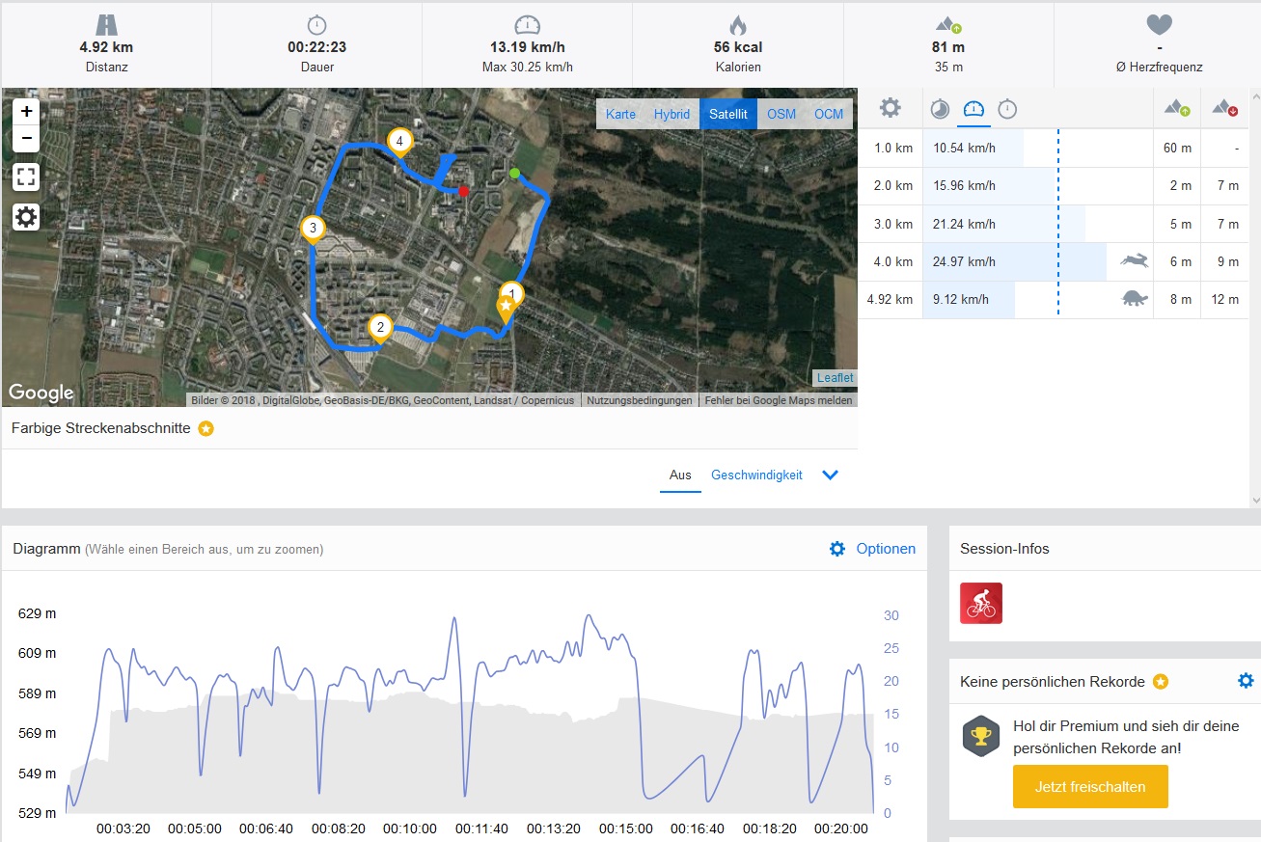
Task: Click kilometer marker 2 on the route
Action: click(x=381, y=329)
